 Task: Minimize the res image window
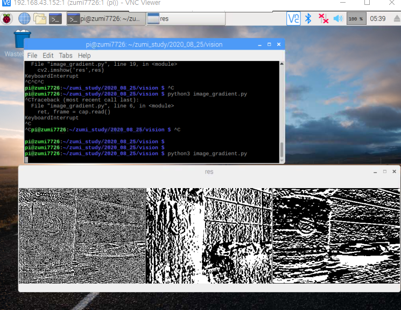coord(375,171)
